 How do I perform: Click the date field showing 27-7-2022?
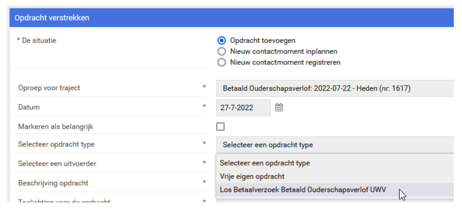tap(243, 108)
